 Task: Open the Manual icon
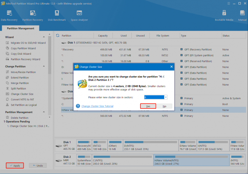click(x=242, y=16)
